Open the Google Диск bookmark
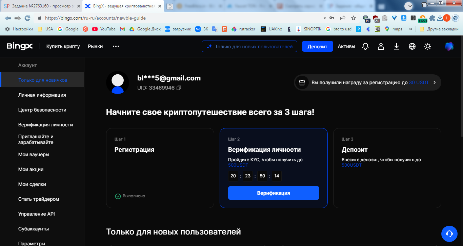The height and width of the screenshot is (246, 463). 145,29
